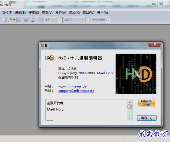The image size is (170, 142).
Task: Click the credits scrollbar up arrow
Action: [130, 102]
